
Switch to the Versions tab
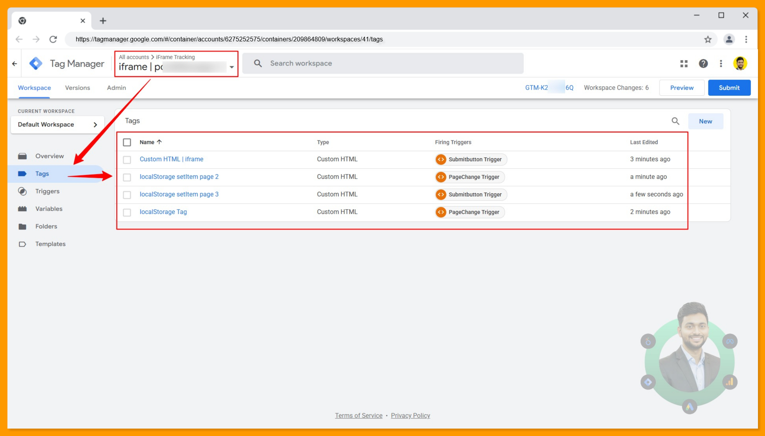coord(77,88)
